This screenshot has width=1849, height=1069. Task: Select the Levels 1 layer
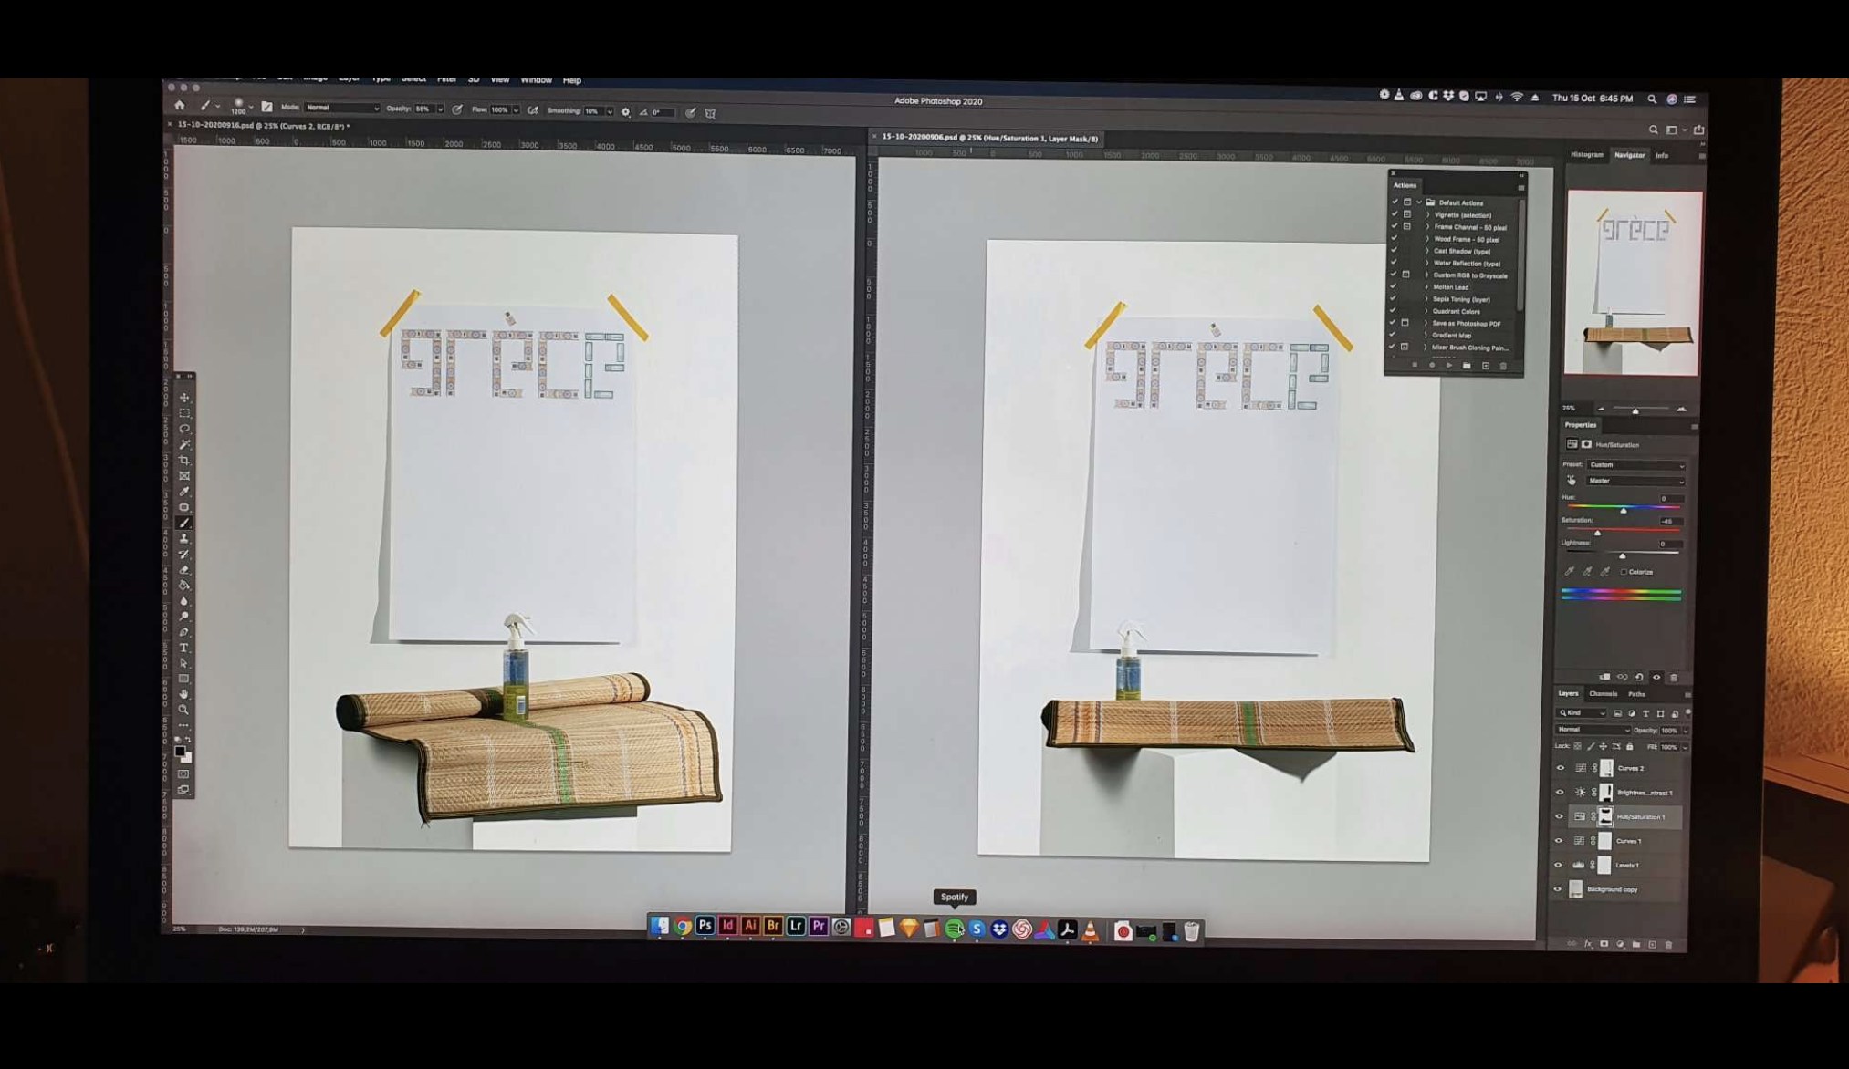pyautogui.click(x=1627, y=865)
